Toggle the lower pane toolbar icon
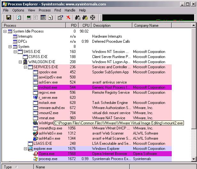 click(43, 18)
